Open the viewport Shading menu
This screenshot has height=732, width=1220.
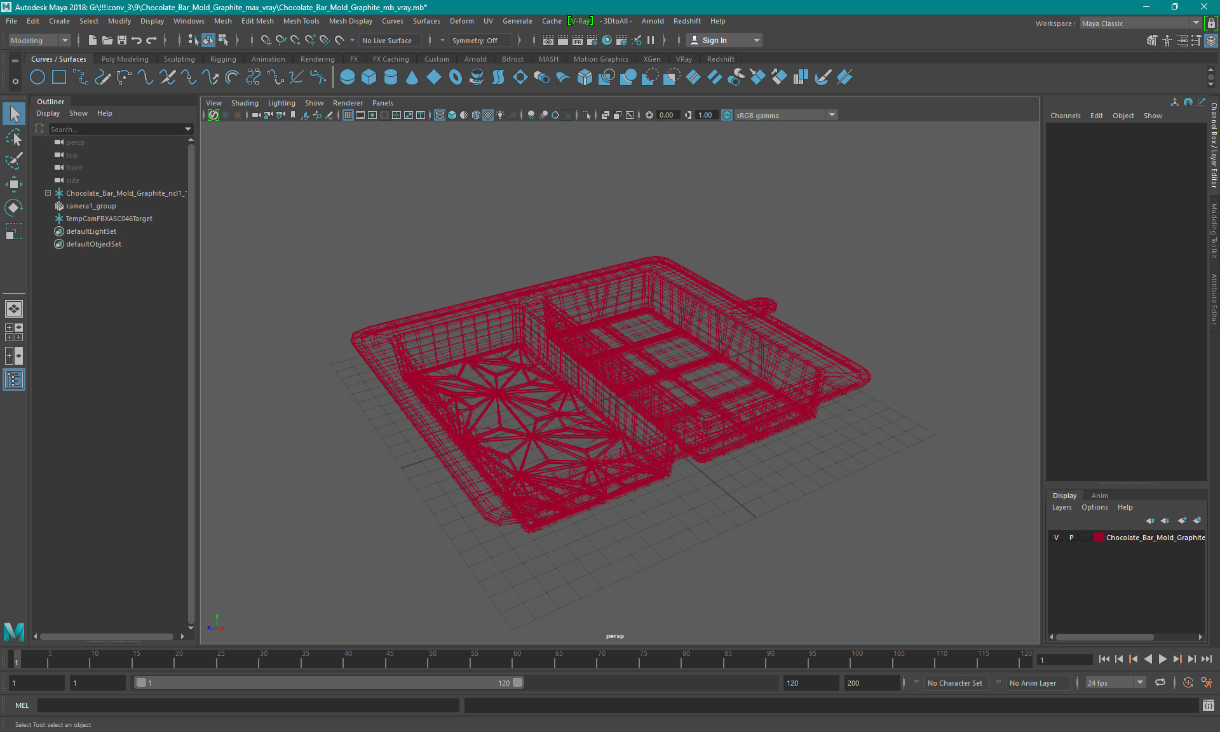245,103
